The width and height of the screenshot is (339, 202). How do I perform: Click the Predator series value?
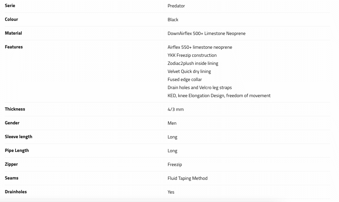176,6
